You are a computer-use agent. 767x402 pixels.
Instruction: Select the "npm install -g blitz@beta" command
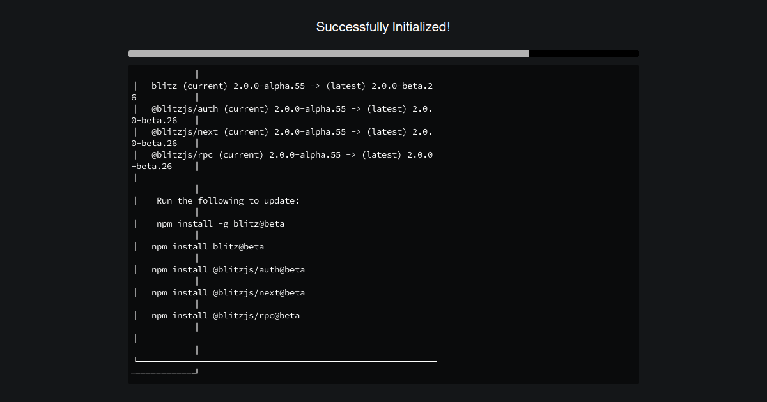pyautogui.click(x=221, y=223)
